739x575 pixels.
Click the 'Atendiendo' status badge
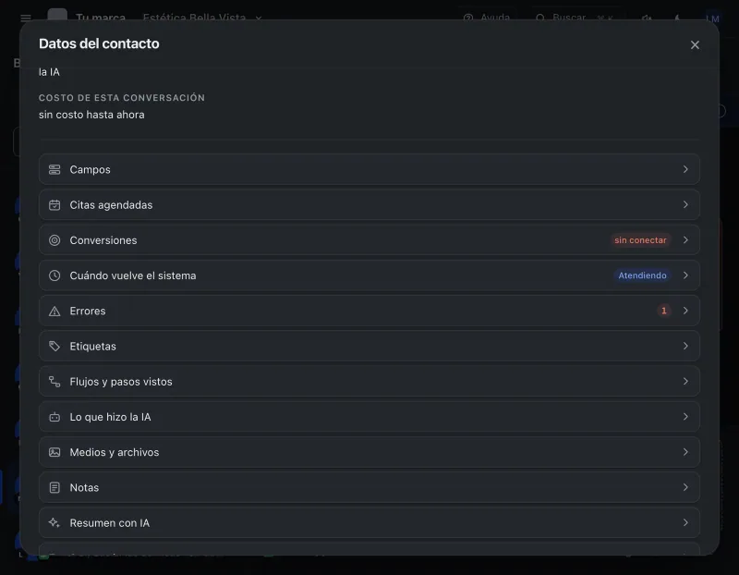[x=642, y=275]
